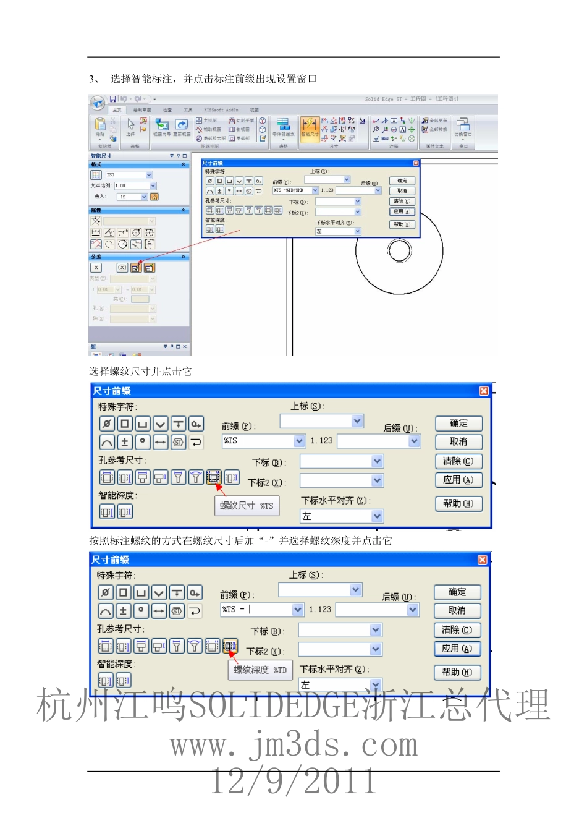The image size is (587, 831).
Task: Open 前缀 dropdown showing %TS
Action: 299,441
